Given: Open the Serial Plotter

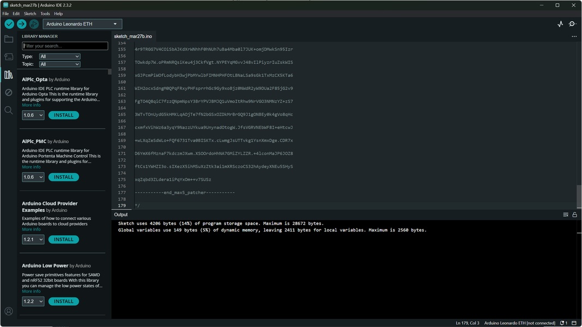Looking at the screenshot, I should click(560, 24).
